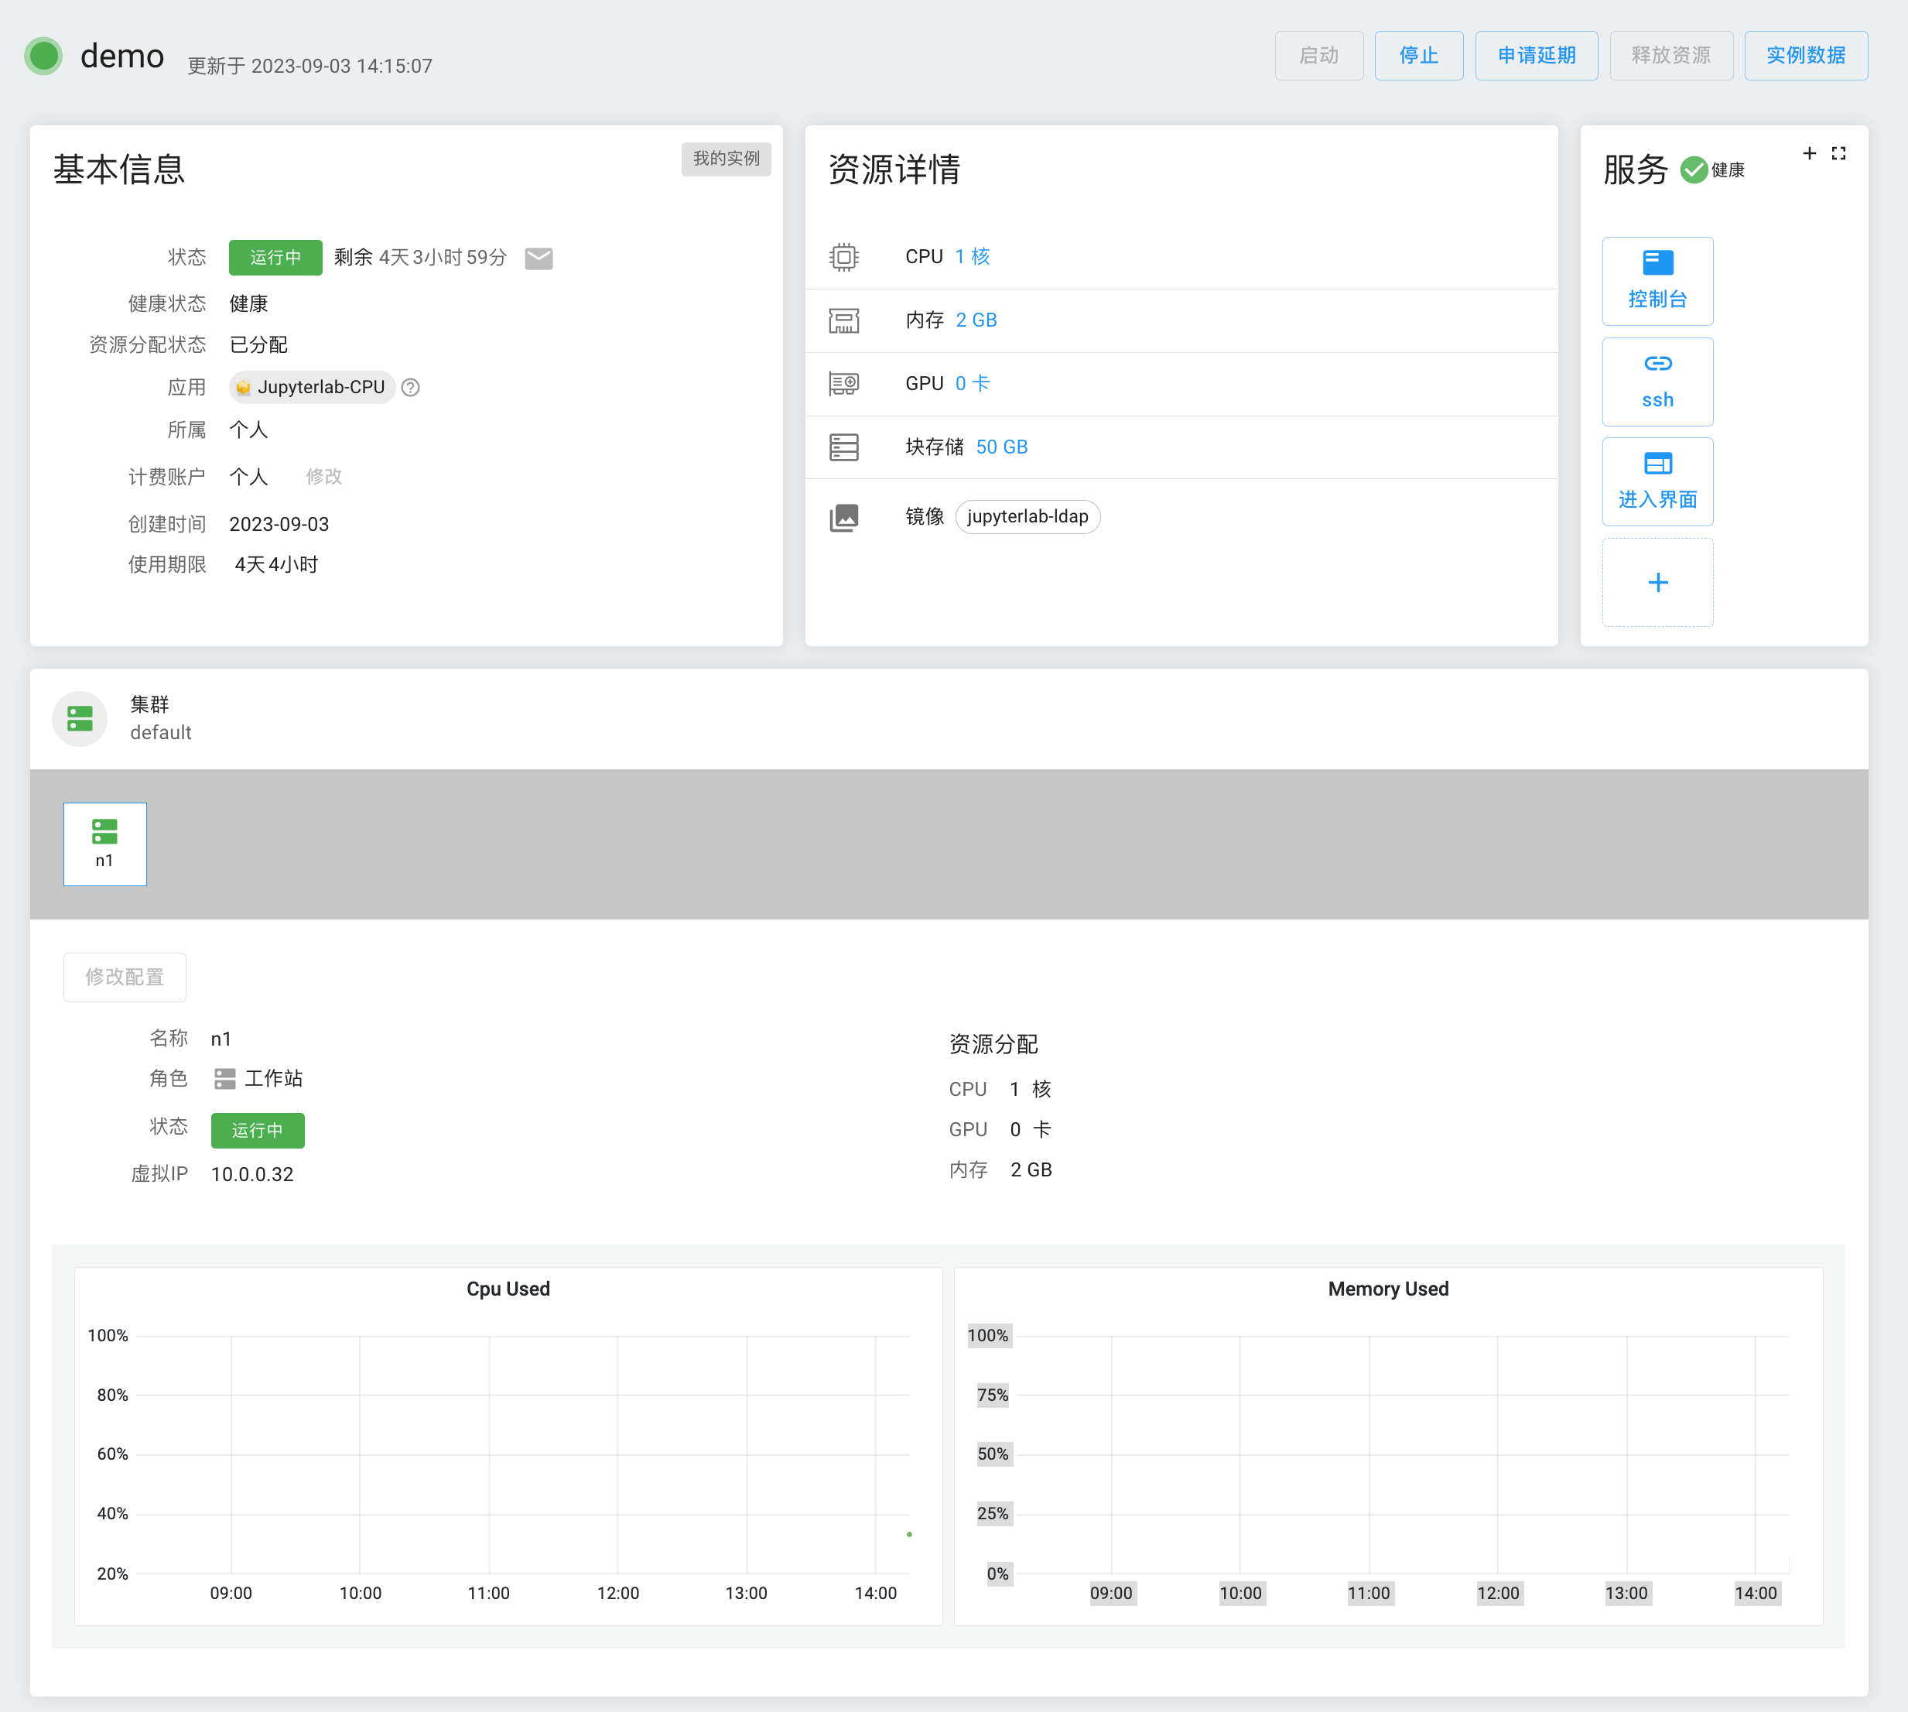Click the default cluster name
This screenshot has width=1908, height=1712.
(161, 733)
